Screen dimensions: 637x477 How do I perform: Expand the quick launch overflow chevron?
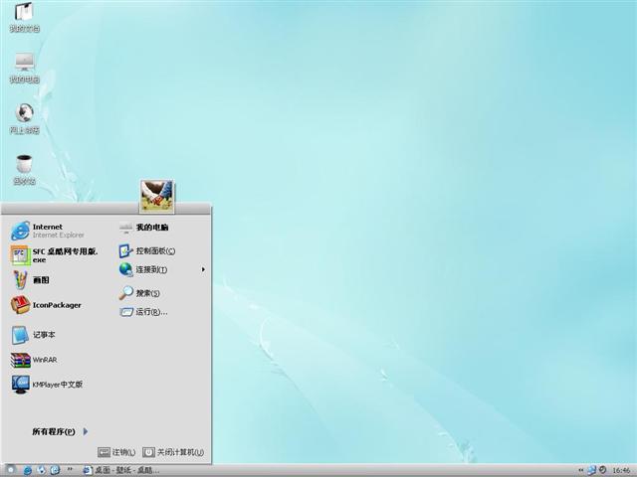[x=70, y=469]
